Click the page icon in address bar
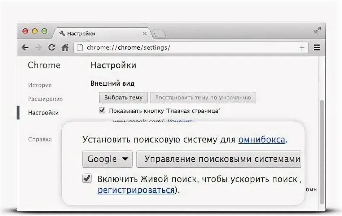The height and width of the screenshot is (216, 342). (x=80, y=48)
